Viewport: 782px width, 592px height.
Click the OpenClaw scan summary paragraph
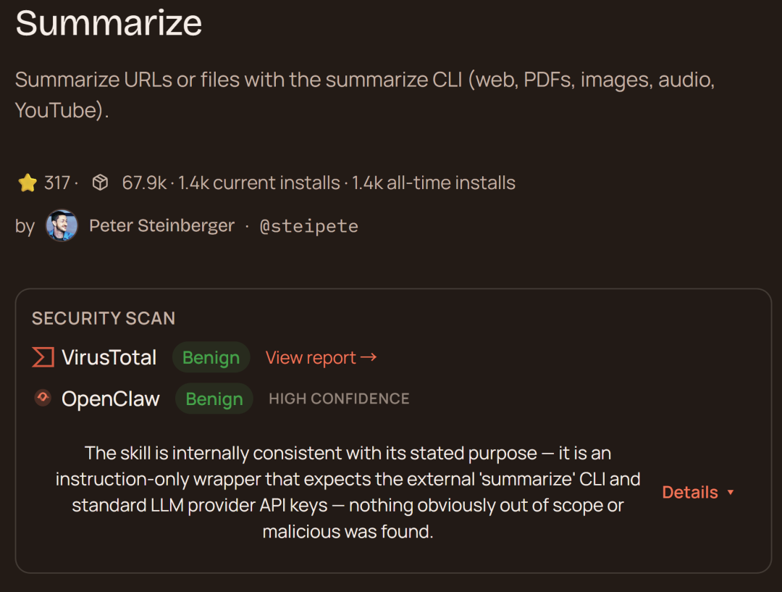(348, 493)
